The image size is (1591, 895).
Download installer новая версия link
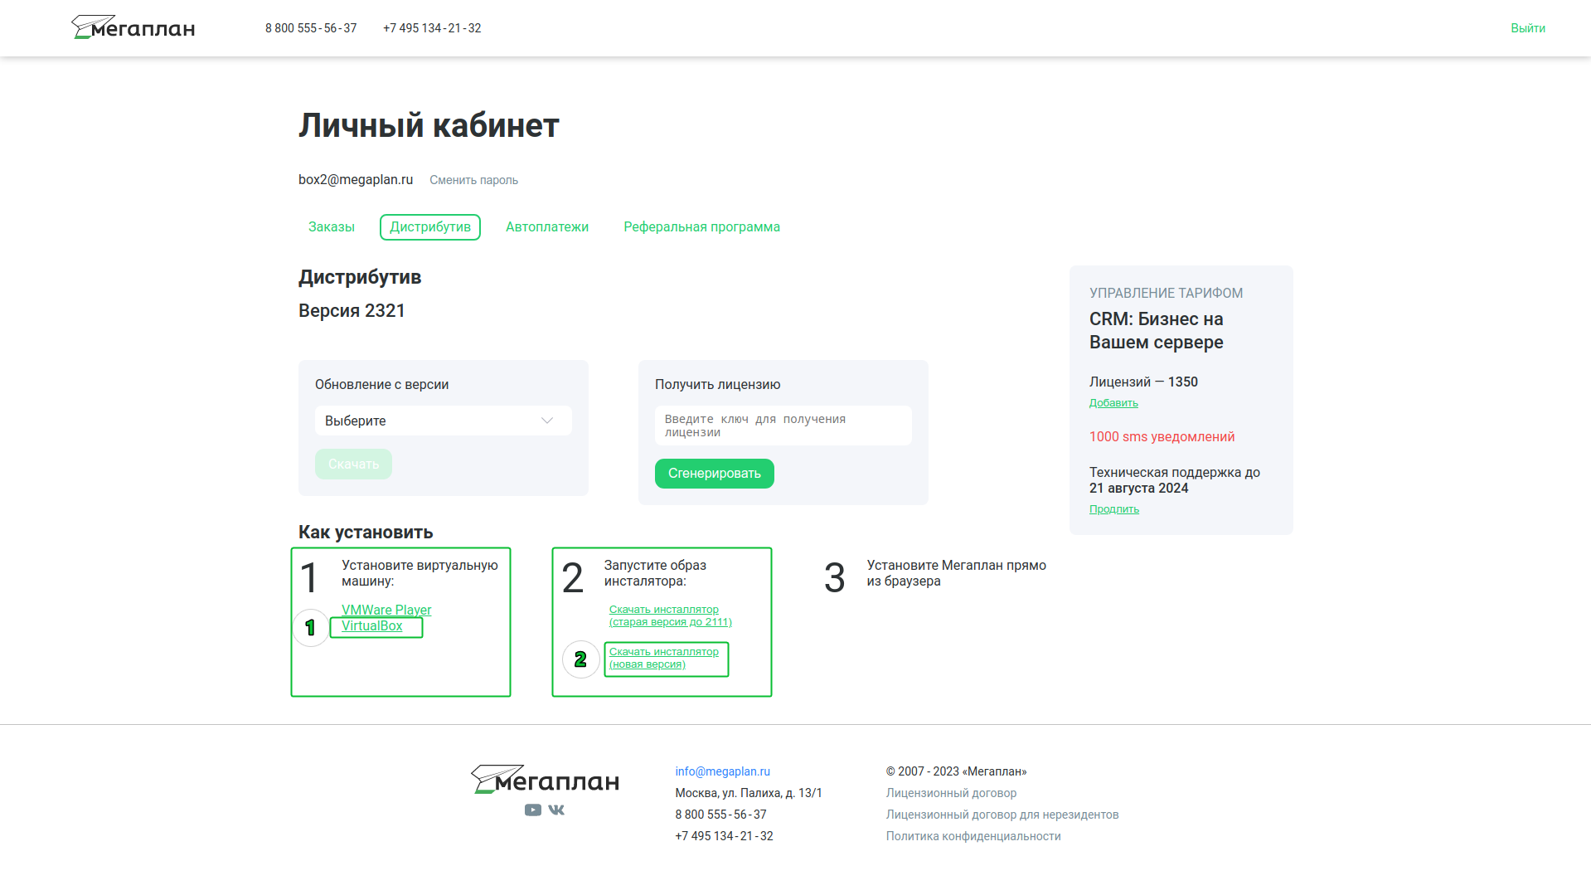pyautogui.click(x=664, y=658)
